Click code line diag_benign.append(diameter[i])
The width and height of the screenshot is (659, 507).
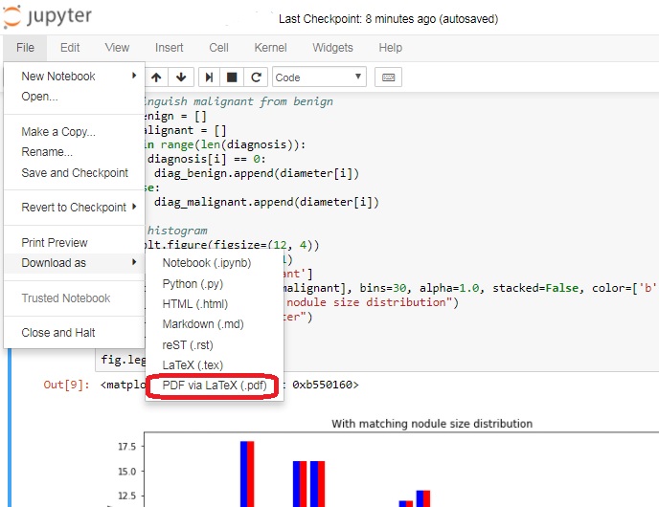(257, 173)
